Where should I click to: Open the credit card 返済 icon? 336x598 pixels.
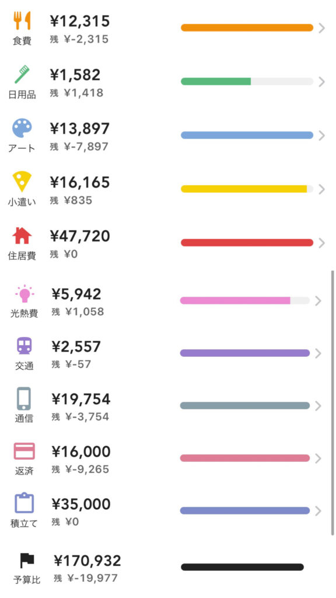[x=24, y=451]
